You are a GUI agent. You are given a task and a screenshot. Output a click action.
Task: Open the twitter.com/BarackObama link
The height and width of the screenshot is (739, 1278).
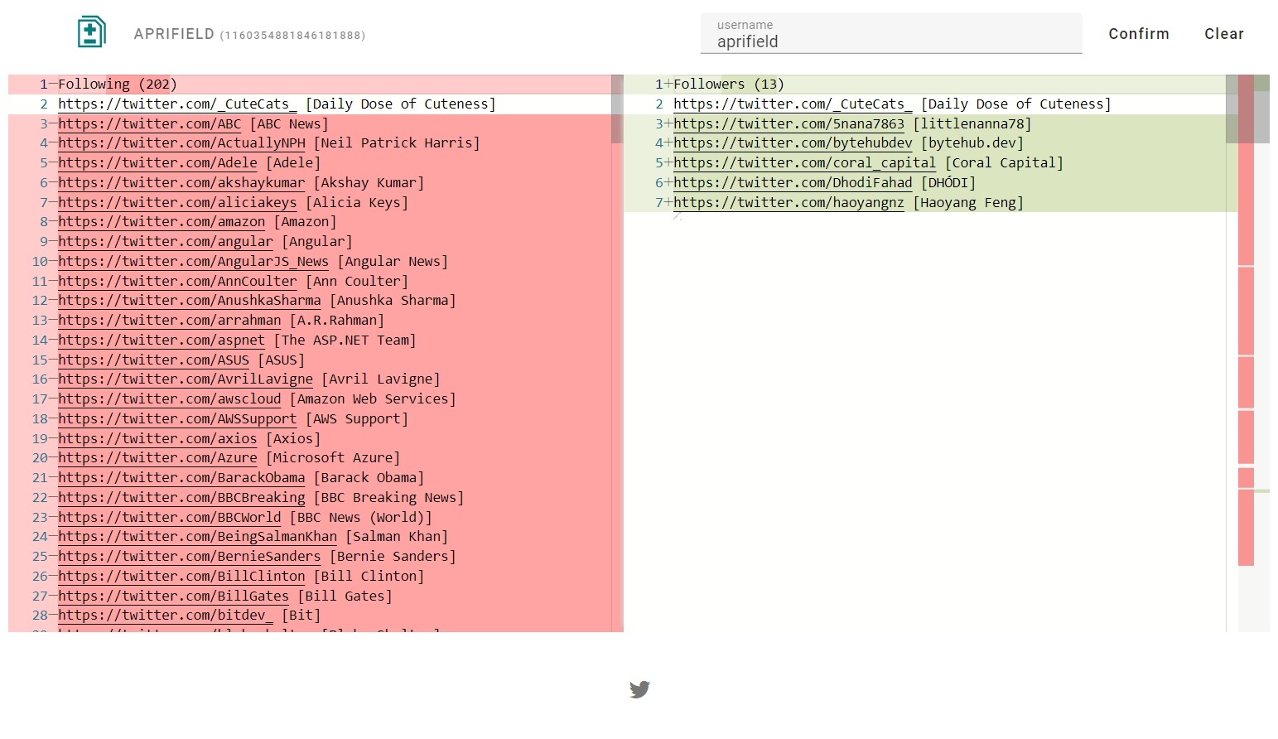coord(181,478)
